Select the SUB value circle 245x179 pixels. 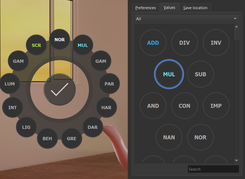(201, 74)
